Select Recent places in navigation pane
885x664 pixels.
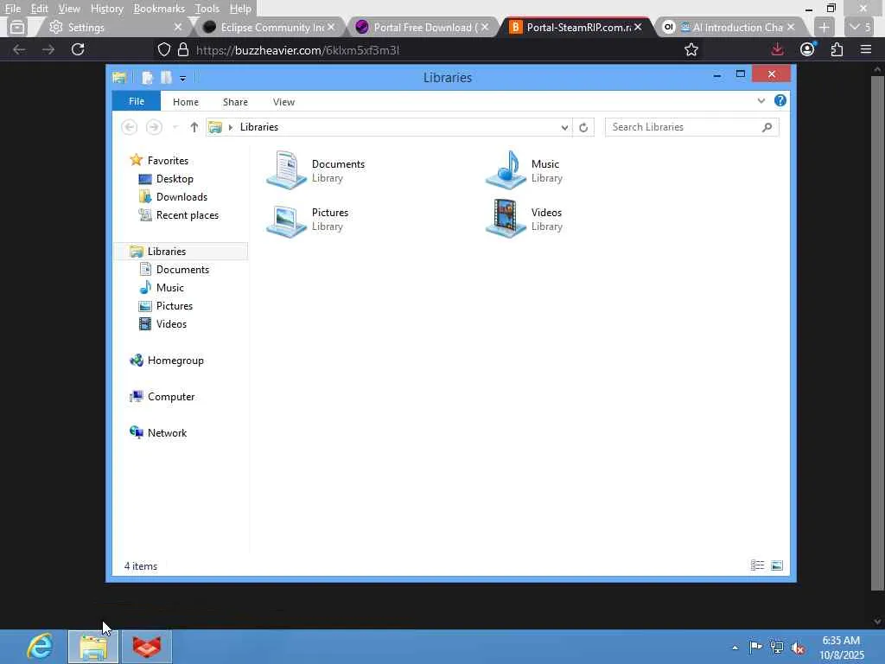(187, 215)
